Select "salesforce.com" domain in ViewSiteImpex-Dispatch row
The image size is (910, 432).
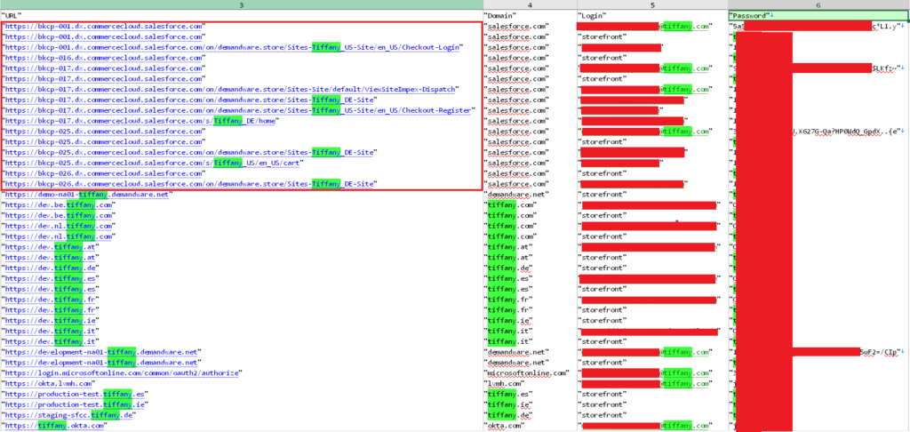516,90
